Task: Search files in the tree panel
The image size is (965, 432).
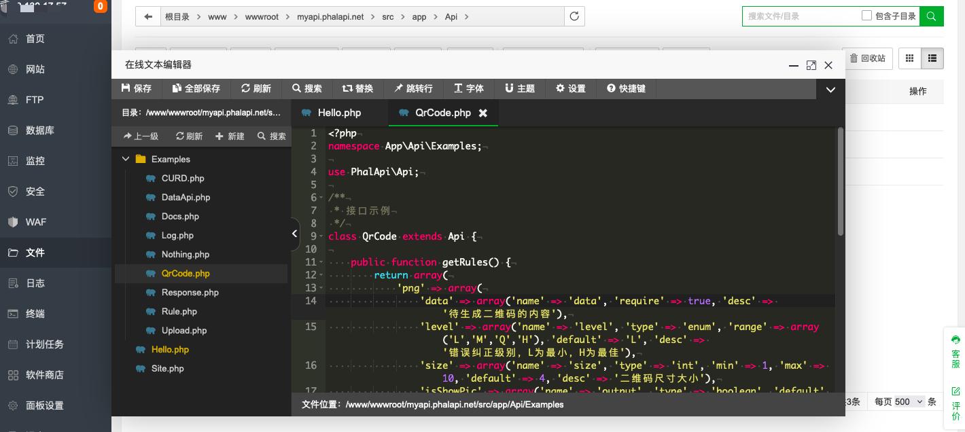Action: tap(271, 136)
